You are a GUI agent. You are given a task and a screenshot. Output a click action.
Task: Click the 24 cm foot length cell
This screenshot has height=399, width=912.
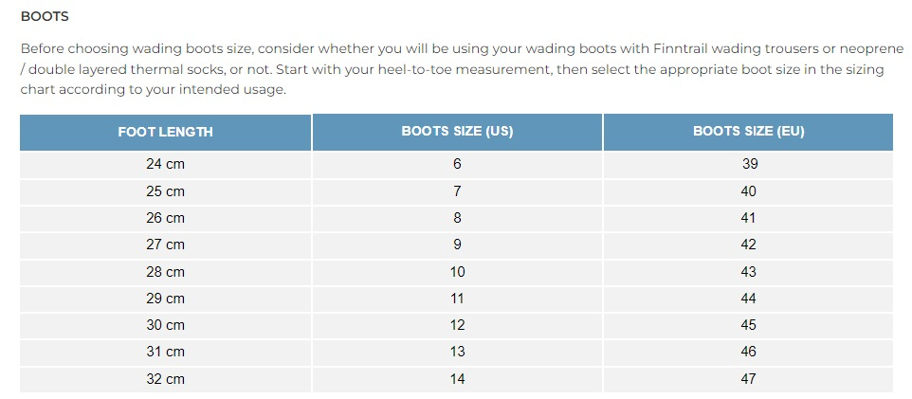166,165
